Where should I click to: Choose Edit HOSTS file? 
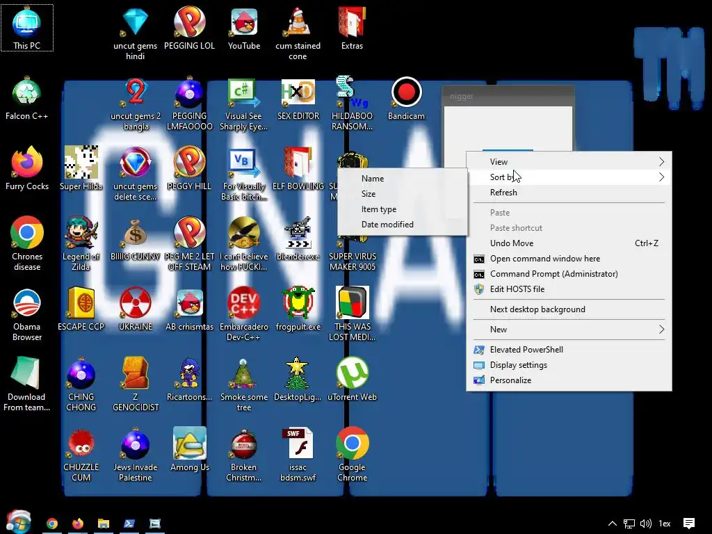coord(569,289)
